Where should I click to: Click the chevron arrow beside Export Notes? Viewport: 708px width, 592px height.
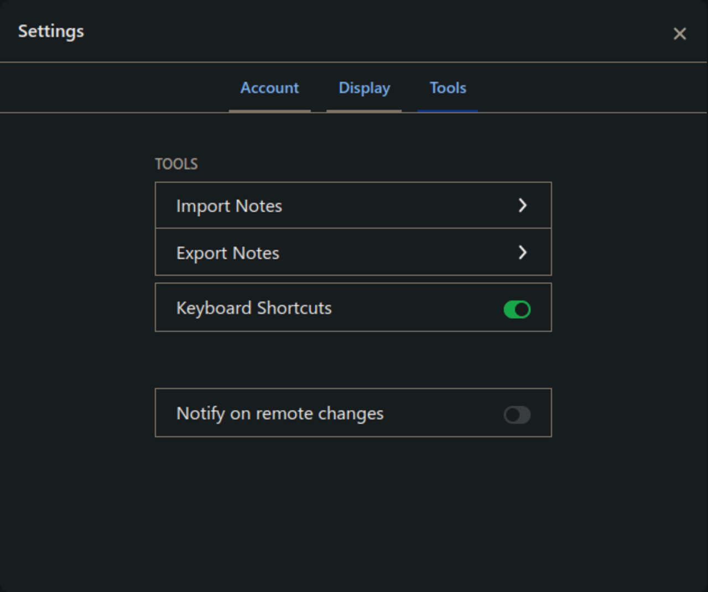(522, 253)
